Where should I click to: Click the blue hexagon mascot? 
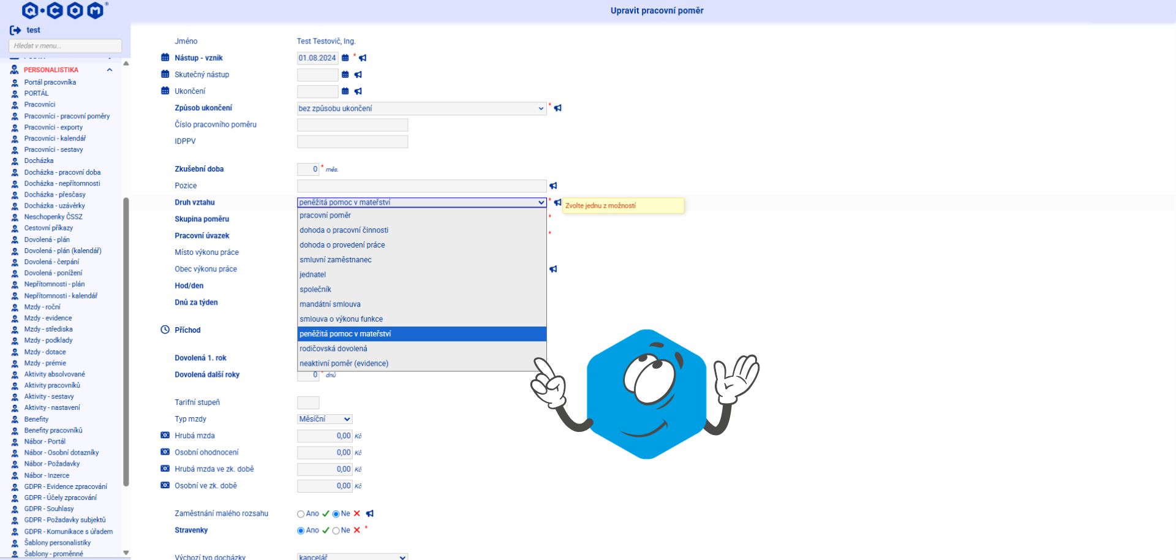coord(646,394)
